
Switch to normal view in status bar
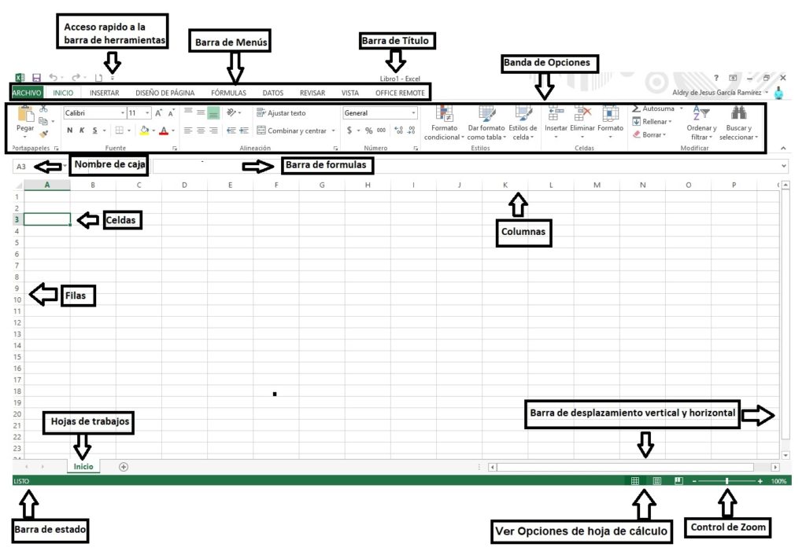coord(635,480)
